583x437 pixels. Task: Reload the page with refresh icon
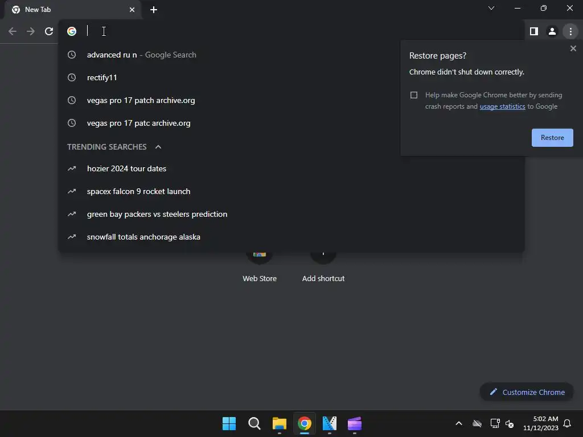pos(49,31)
